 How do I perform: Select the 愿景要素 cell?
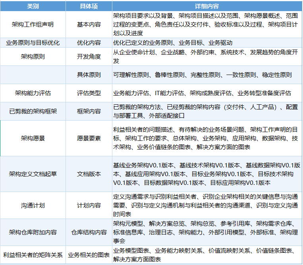[89, 138]
